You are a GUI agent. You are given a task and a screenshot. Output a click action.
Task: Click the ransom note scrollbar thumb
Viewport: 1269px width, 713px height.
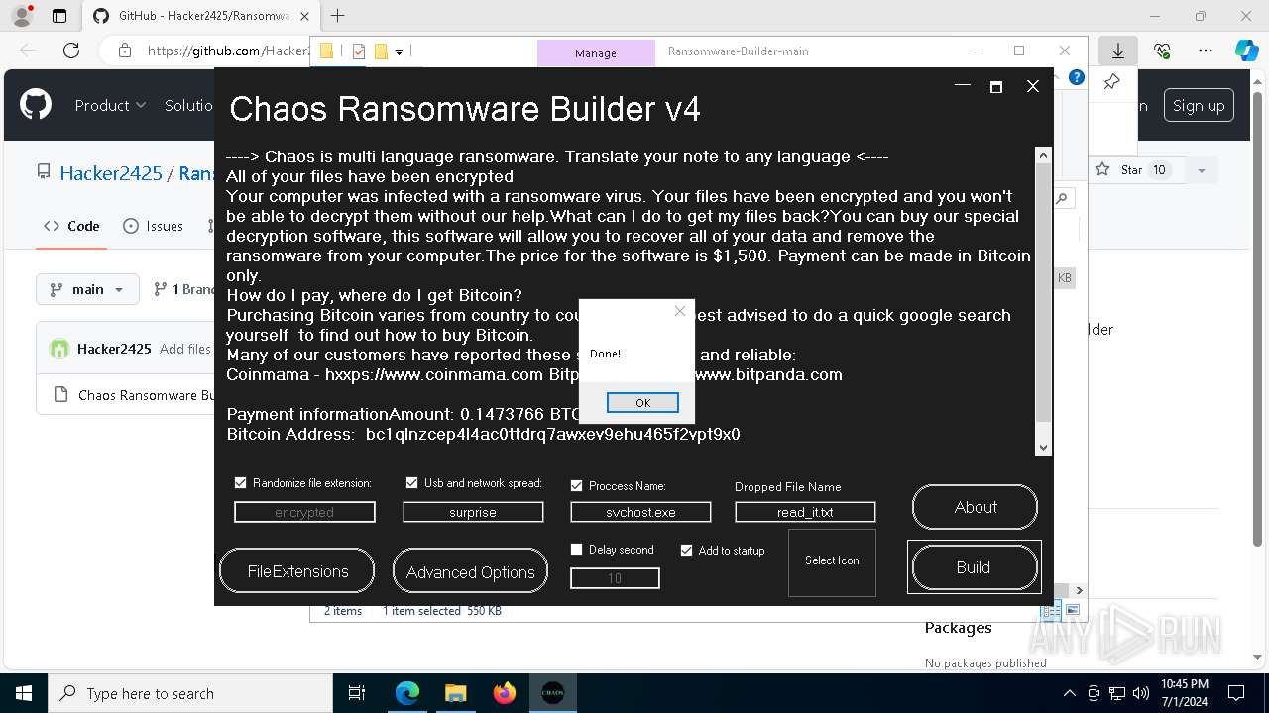point(1043,293)
